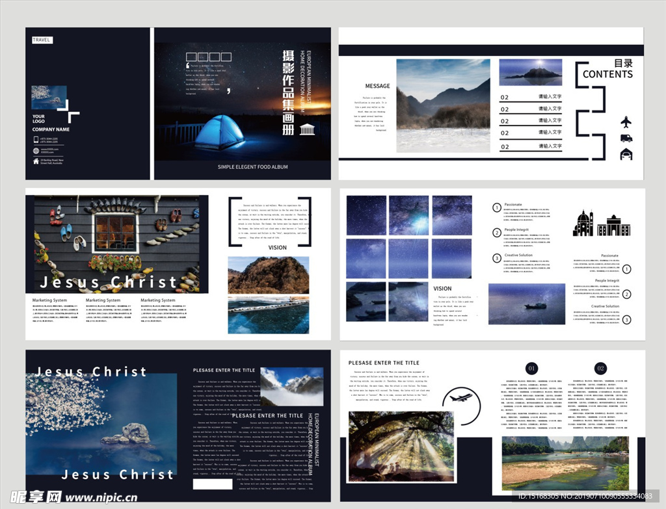
Task: Select the snow peak clouds photo on dark page
Action: [292, 387]
